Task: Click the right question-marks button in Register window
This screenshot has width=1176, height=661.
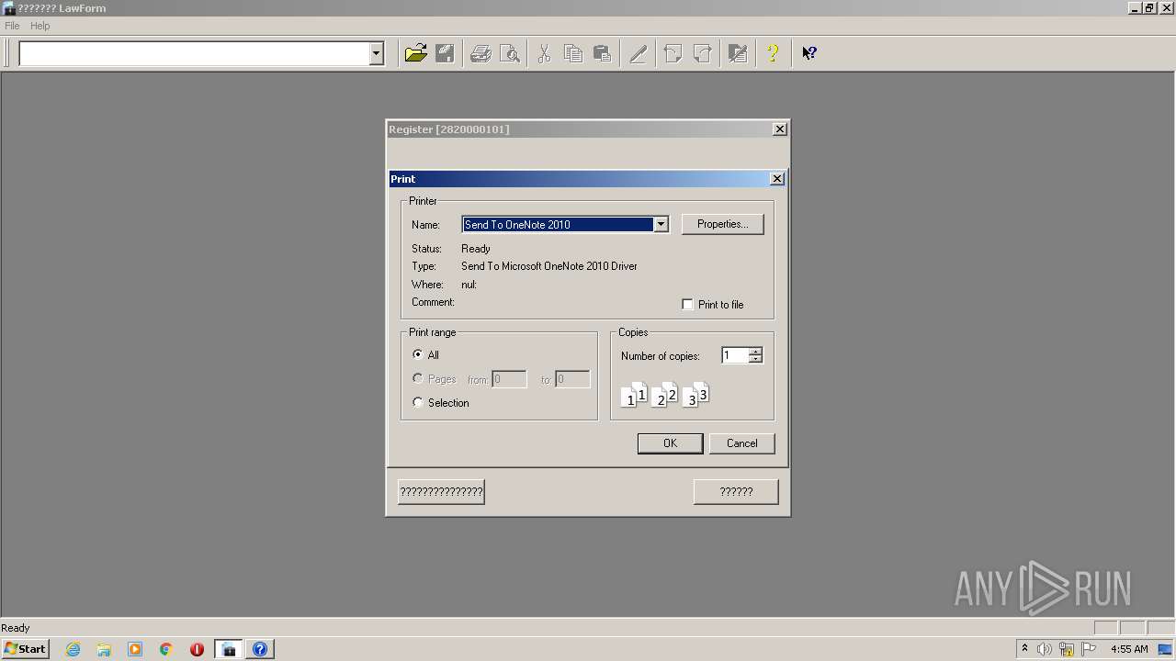Action: (x=736, y=492)
